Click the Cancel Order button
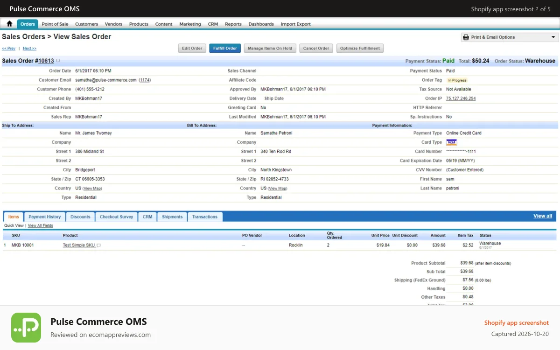Screen dimensions: 560x350 pyautogui.click(x=316, y=48)
